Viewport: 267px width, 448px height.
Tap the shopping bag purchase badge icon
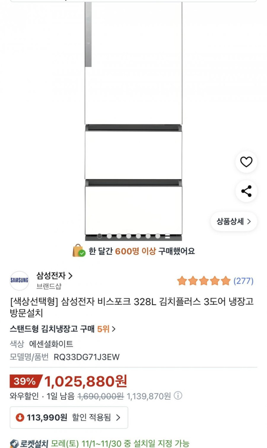tap(79, 251)
